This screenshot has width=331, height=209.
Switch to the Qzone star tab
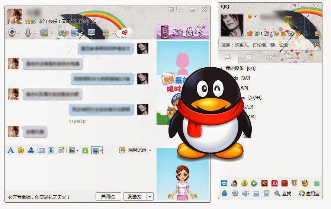coord(269,57)
